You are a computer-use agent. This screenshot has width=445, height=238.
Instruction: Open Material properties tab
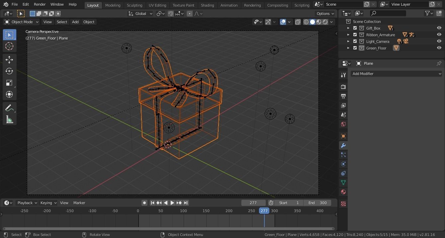tap(343, 192)
